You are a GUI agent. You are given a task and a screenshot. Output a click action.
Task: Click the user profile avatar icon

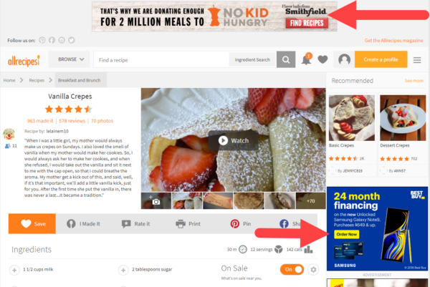(344, 59)
